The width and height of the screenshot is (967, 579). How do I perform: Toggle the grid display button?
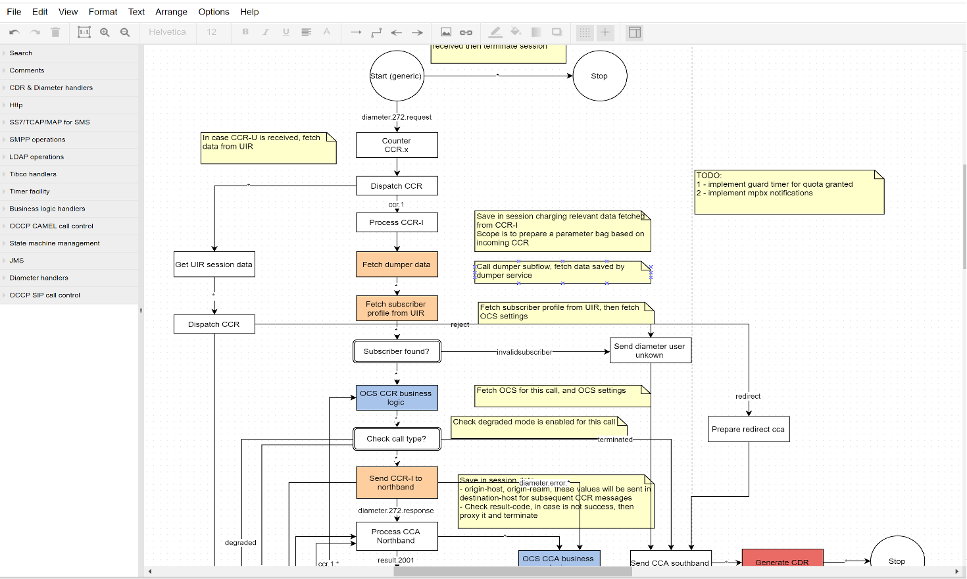tap(585, 32)
